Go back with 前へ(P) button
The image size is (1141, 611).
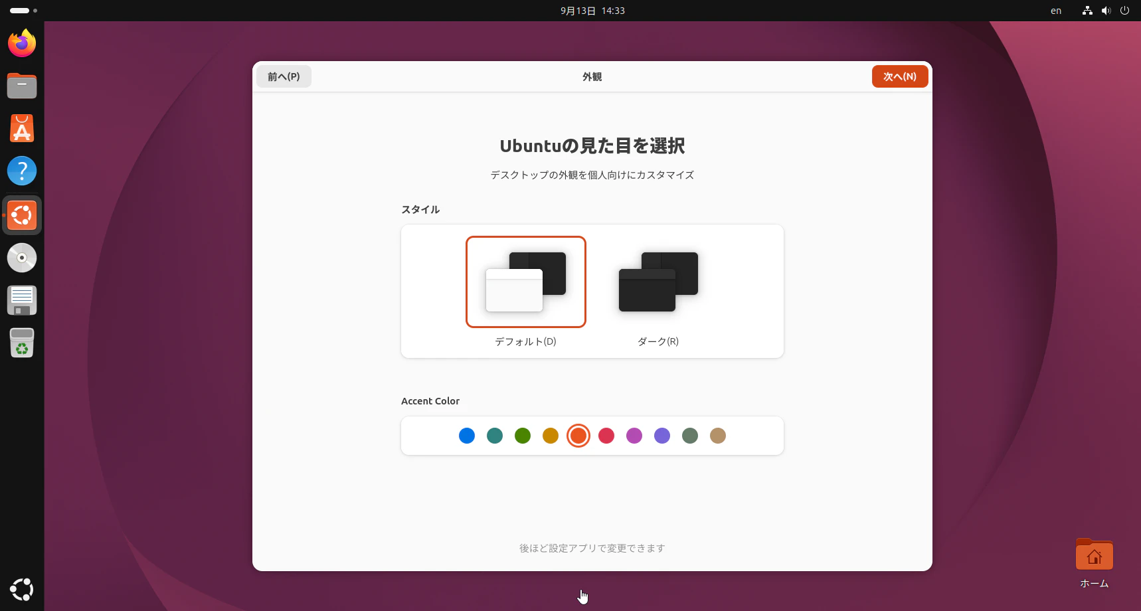pyautogui.click(x=284, y=76)
